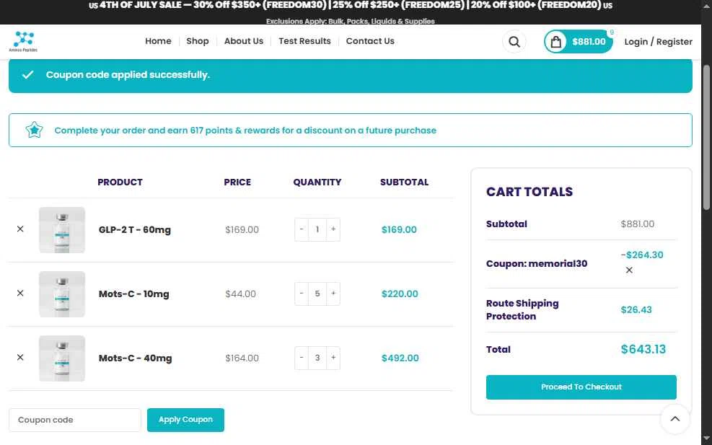Open the shopping bag cart icon
Image resolution: width=712 pixels, height=445 pixels.
555,42
